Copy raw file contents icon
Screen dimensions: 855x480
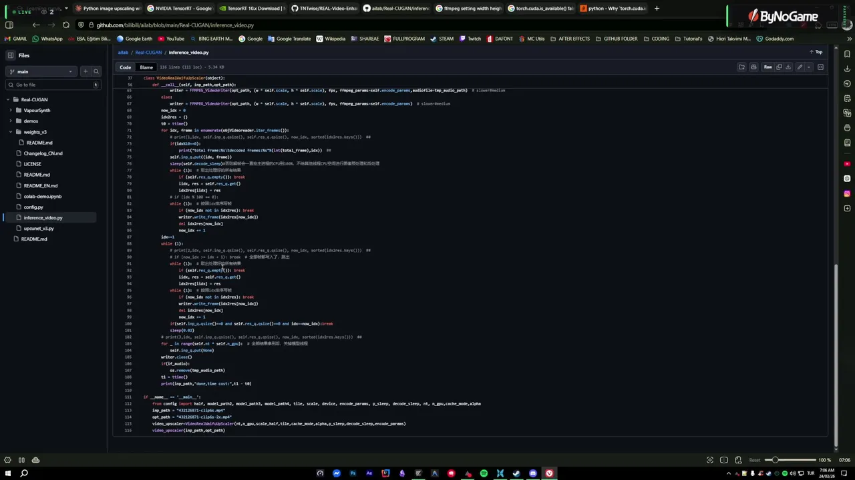coord(779,67)
